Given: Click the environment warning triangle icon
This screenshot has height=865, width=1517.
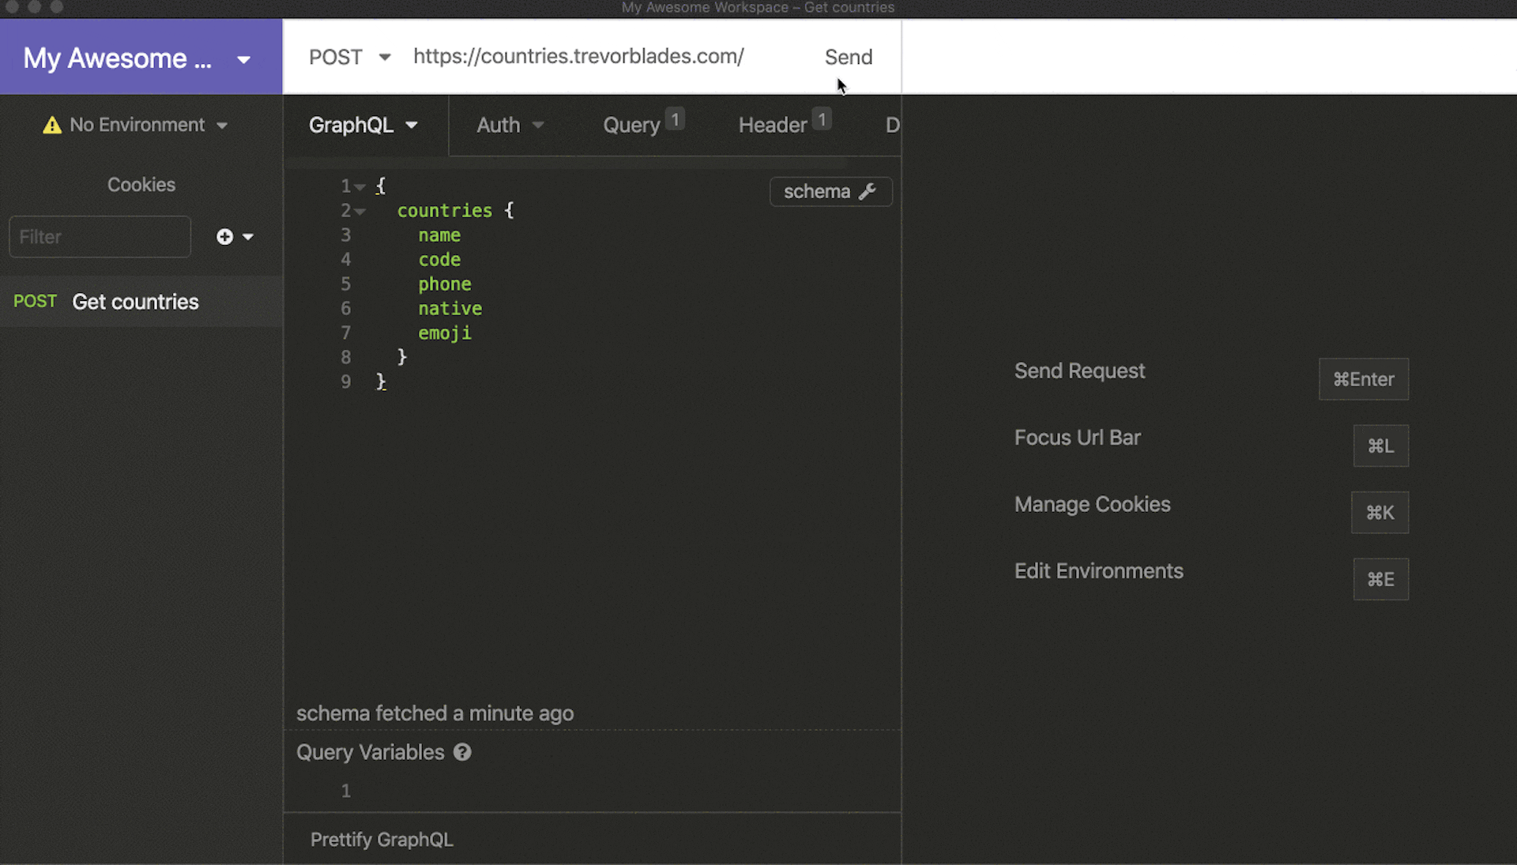Looking at the screenshot, I should [51, 124].
